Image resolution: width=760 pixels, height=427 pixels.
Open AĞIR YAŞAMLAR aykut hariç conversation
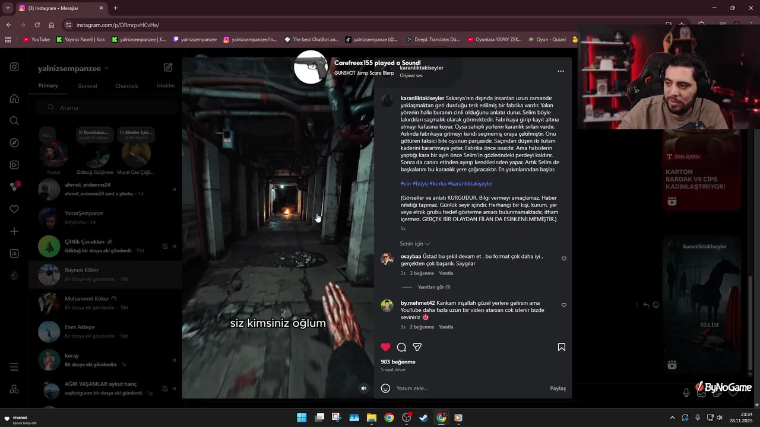pyautogui.click(x=106, y=388)
